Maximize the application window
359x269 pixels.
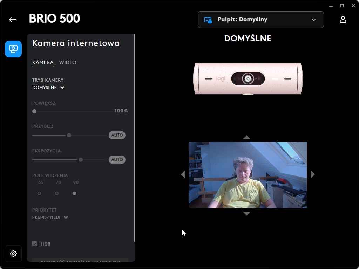(342, 6)
